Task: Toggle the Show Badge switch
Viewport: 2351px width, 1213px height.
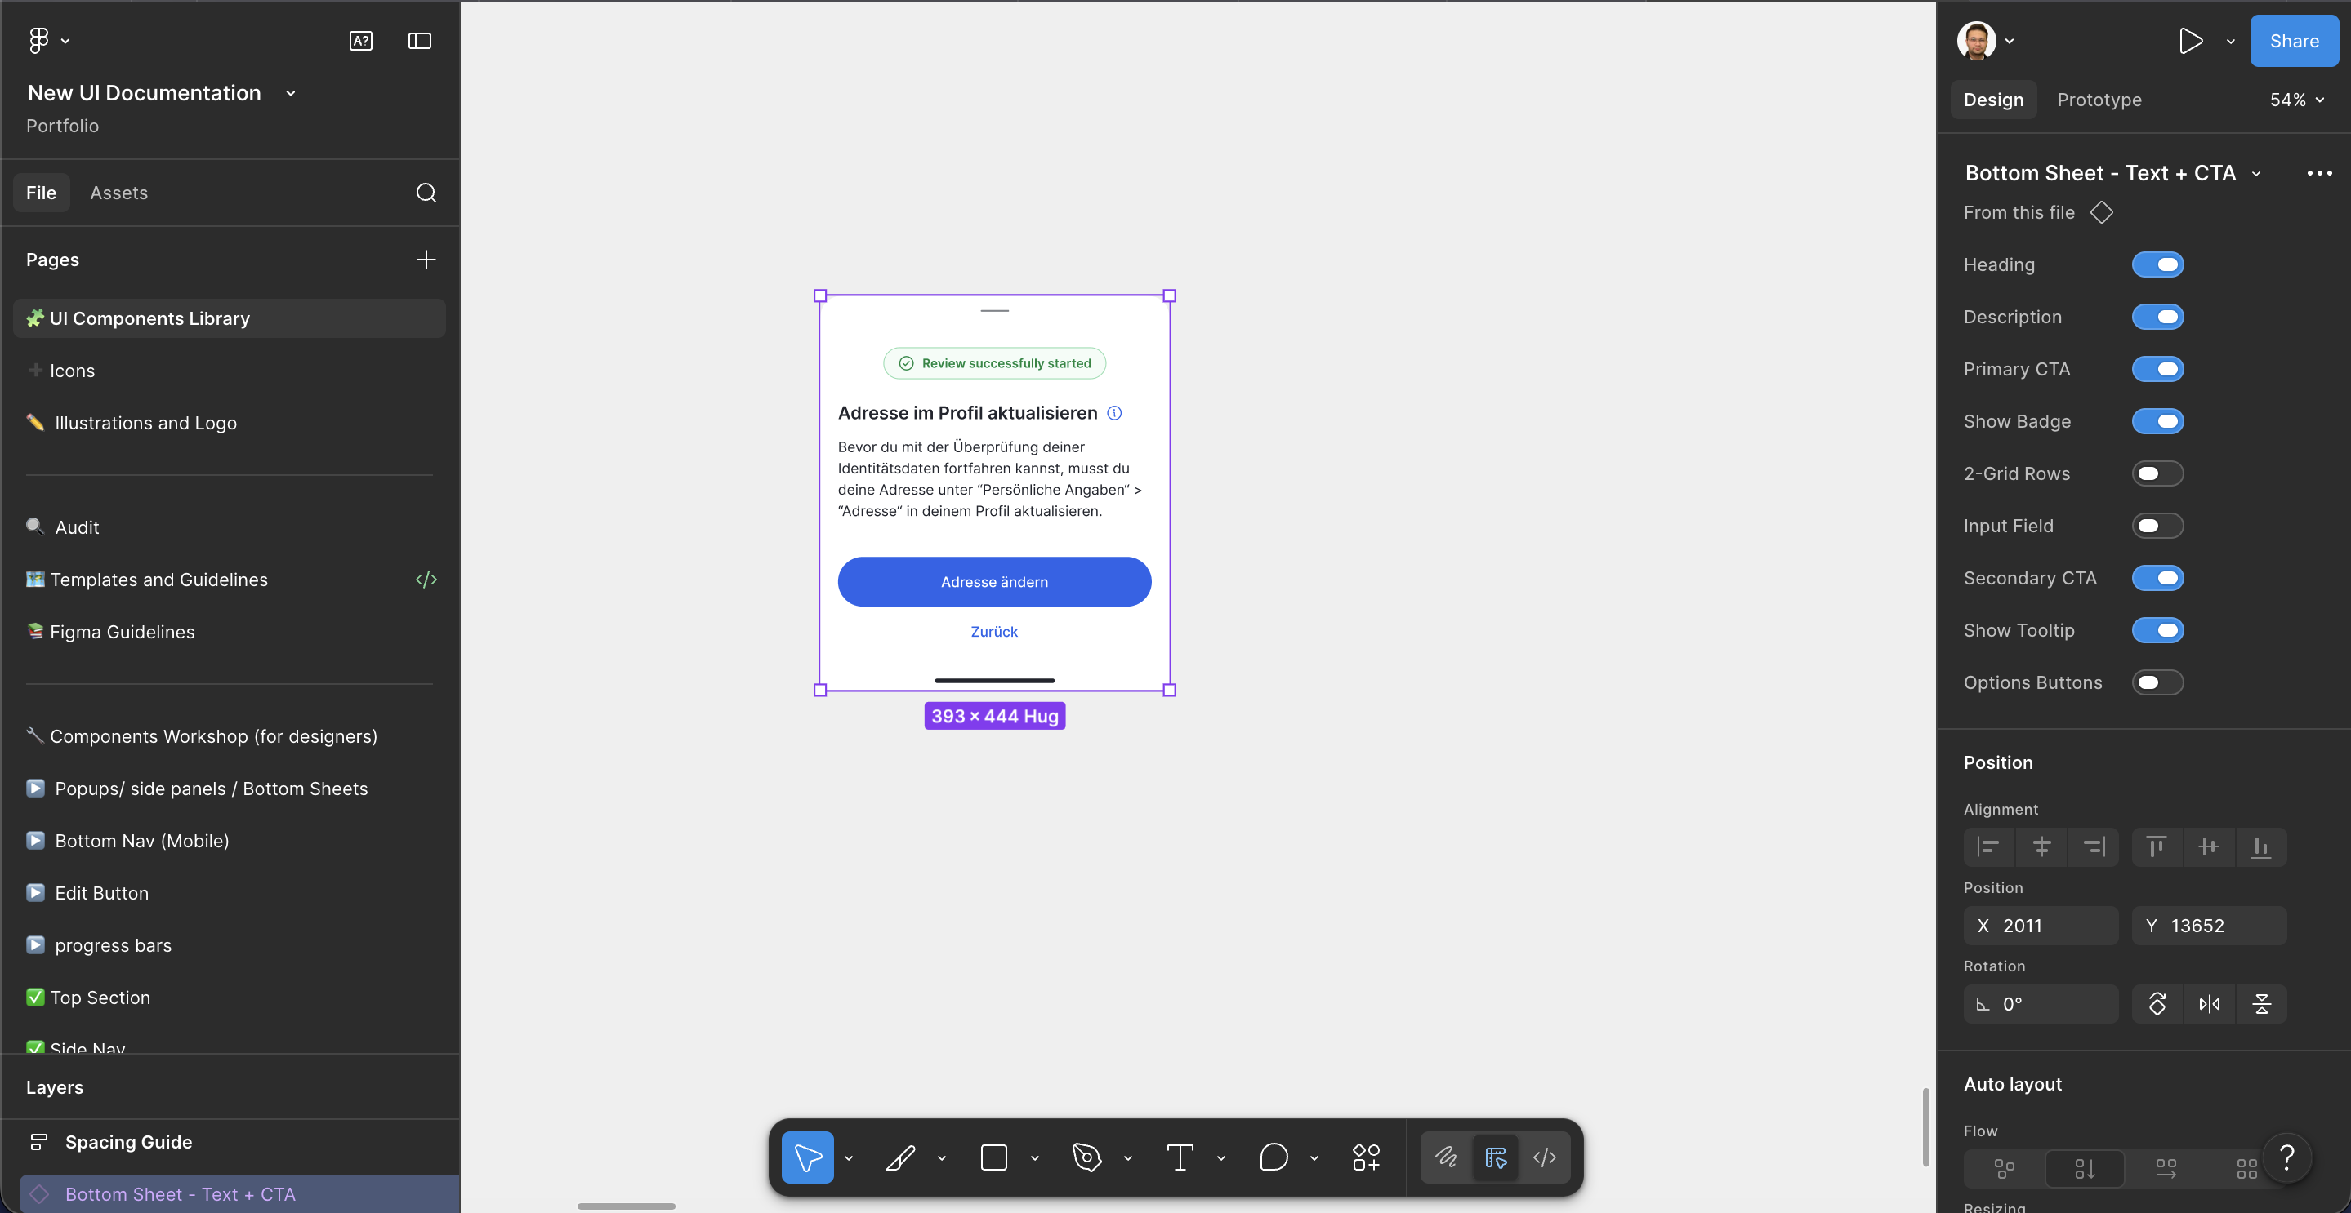Action: [x=2157, y=421]
